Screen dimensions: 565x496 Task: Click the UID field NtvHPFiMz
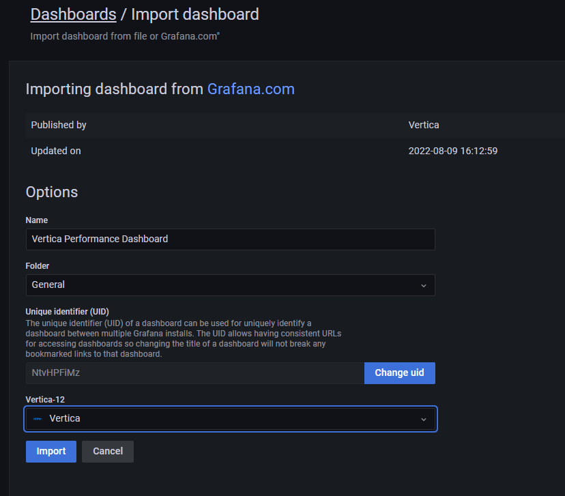(x=195, y=373)
